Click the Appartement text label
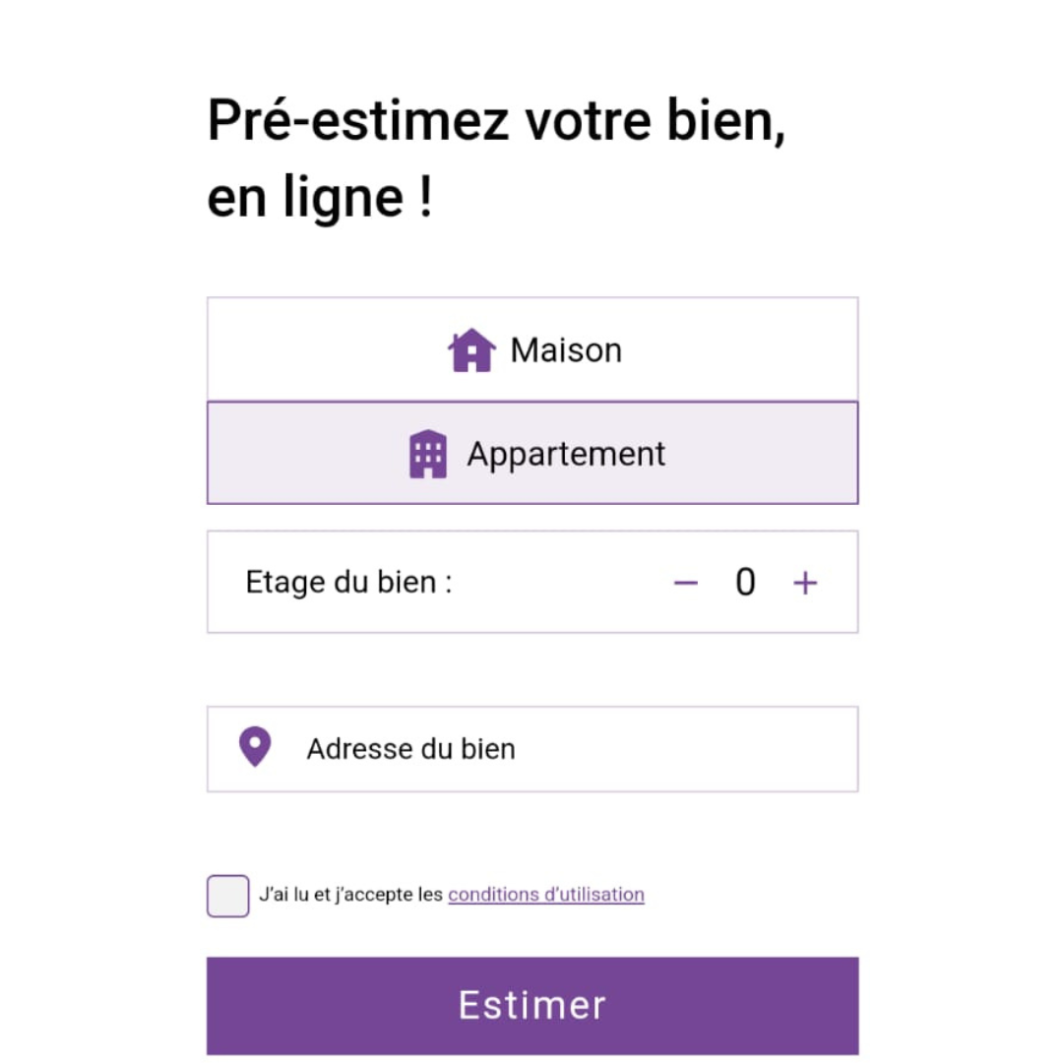 pos(566,454)
